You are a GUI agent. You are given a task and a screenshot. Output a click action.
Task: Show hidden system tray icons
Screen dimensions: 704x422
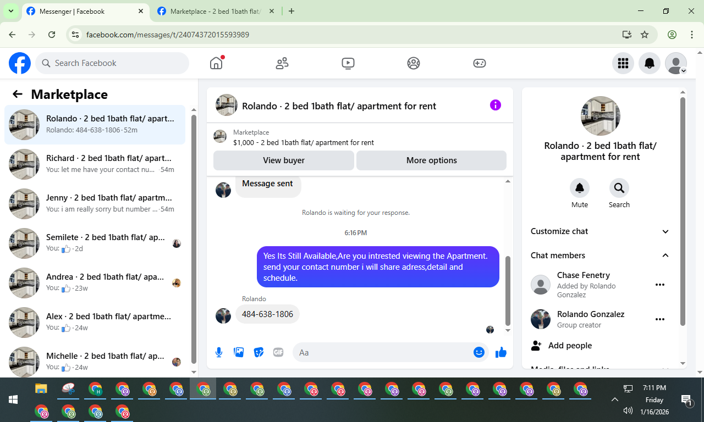[615, 399]
